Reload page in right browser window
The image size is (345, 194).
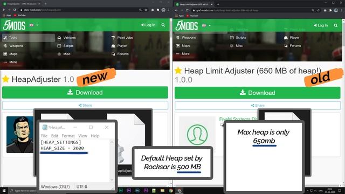[x=187, y=10]
